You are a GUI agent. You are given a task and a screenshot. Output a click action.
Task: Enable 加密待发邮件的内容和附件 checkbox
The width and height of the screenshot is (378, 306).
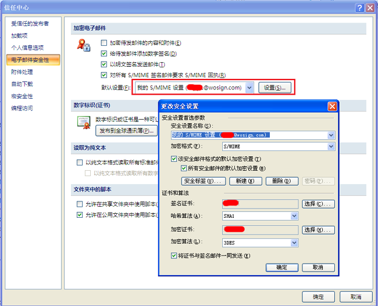coord(104,43)
